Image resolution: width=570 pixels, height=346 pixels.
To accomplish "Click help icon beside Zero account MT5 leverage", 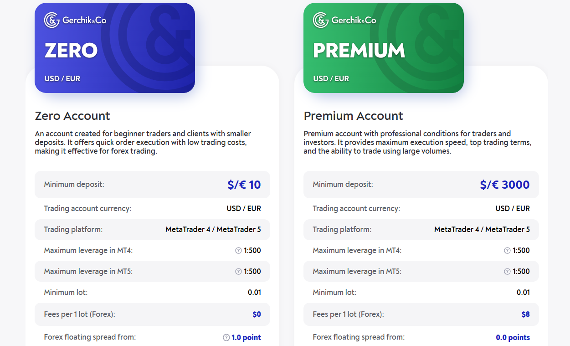I will [238, 271].
